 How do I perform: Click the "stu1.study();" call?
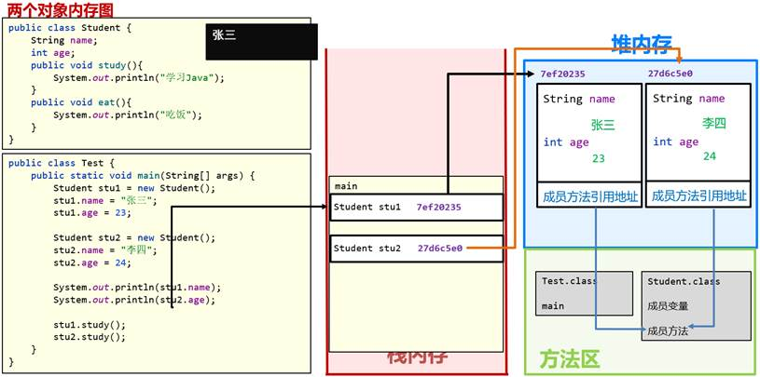tap(90, 325)
